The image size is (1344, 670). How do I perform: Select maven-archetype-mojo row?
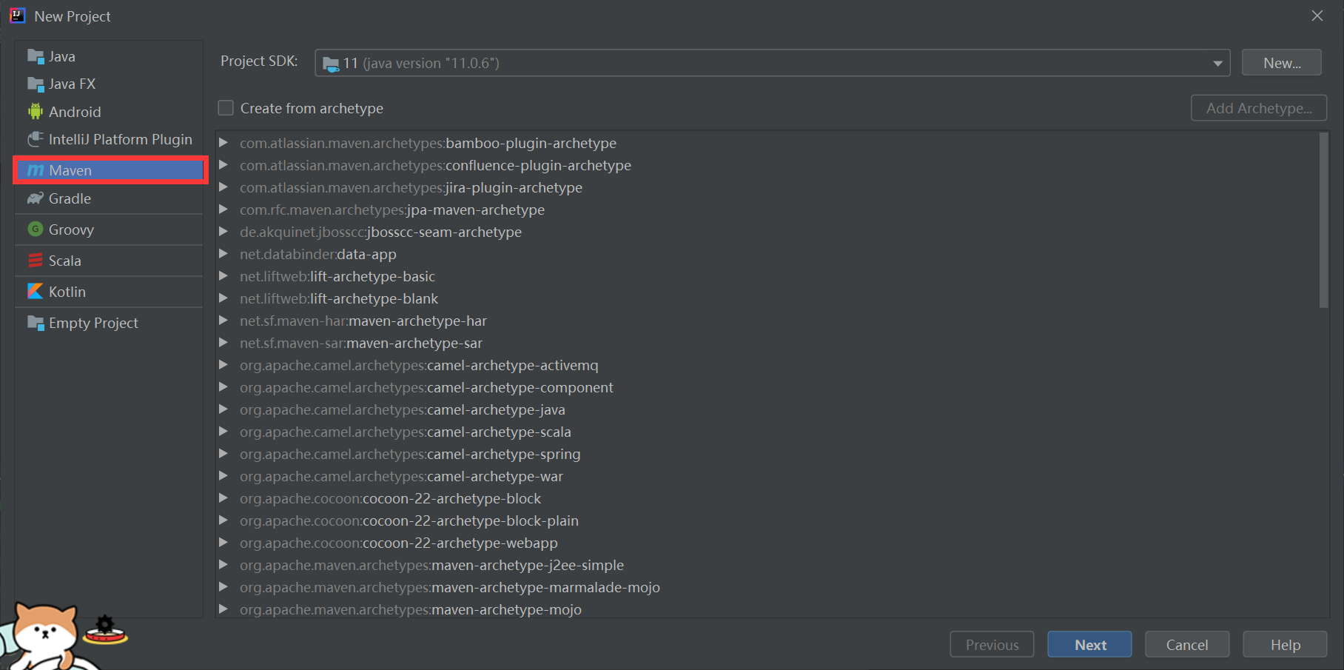pyautogui.click(x=767, y=609)
